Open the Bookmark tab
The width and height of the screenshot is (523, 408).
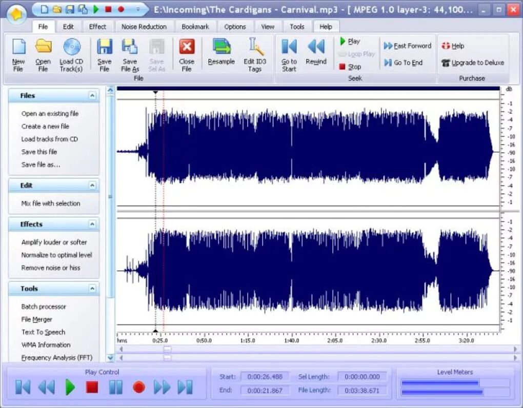(x=195, y=27)
